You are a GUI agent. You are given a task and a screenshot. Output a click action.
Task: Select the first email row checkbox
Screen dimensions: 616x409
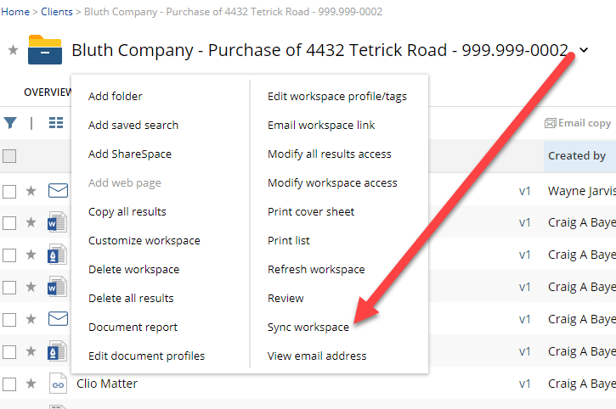click(9, 191)
